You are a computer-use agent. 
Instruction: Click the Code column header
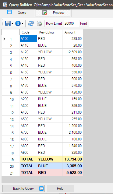(28, 32)
